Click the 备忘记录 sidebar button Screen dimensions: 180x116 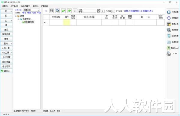pyautogui.click(x=6, y=67)
